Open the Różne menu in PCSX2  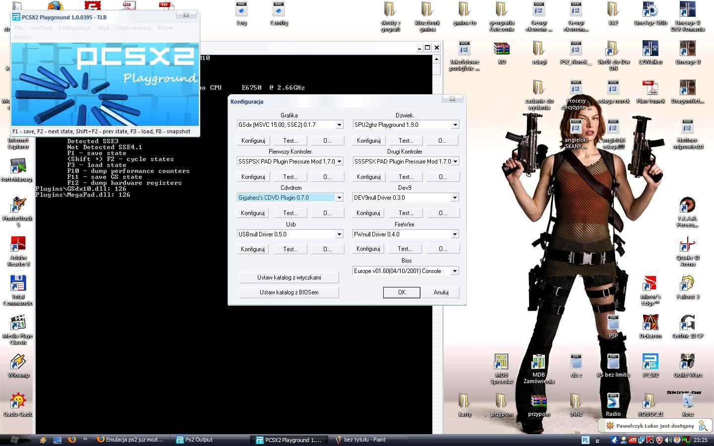165,28
